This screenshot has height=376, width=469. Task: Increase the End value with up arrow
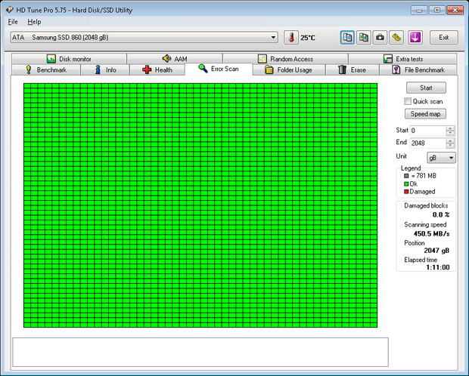pos(450,140)
